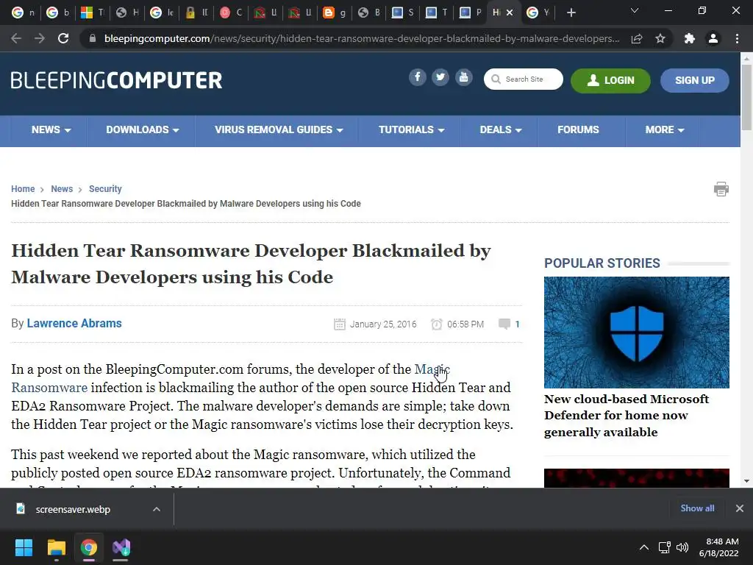753x565 pixels.
Task: Open New cloud-based Microsoft Defender headline
Action: tap(627, 416)
